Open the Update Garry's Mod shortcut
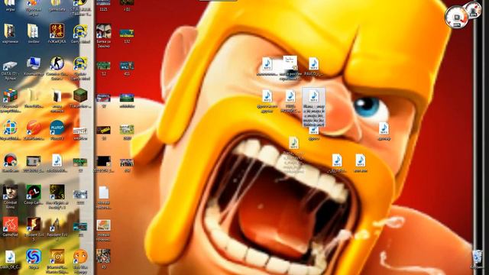 [x=80, y=64]
